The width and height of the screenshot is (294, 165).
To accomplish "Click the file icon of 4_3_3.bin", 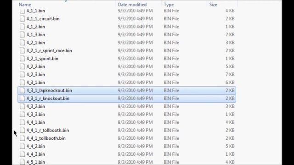I will [23, 114].
